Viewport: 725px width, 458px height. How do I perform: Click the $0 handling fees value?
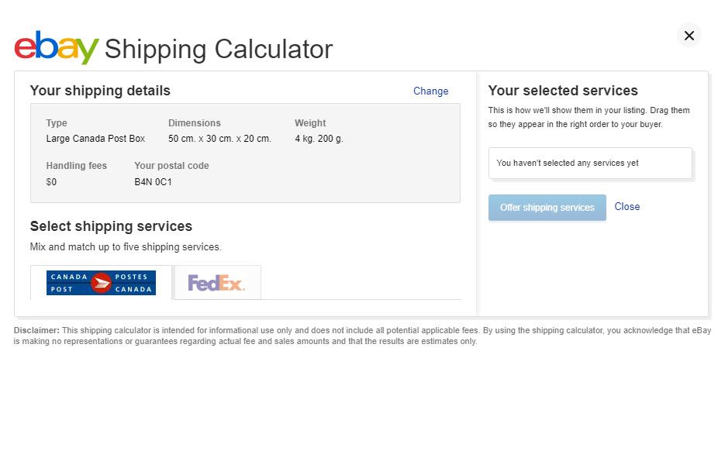51,182
